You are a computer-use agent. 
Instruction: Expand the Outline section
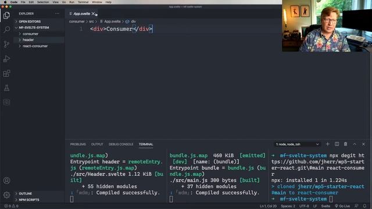pyautogui.click(x=26, y=193)
